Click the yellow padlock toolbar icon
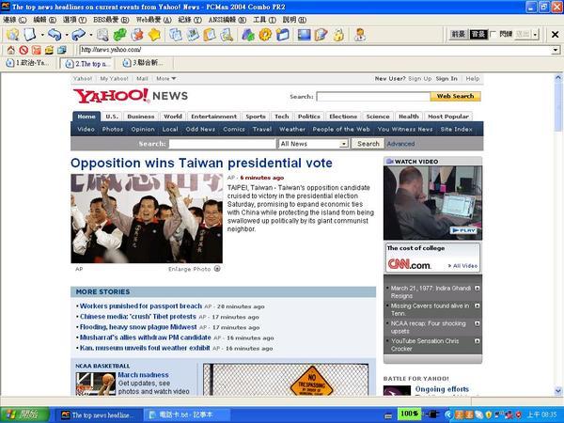The image size is (564, 423). (338, 35)
